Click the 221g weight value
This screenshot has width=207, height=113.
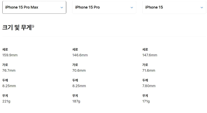pyautogui.click(x=6, y=101)
